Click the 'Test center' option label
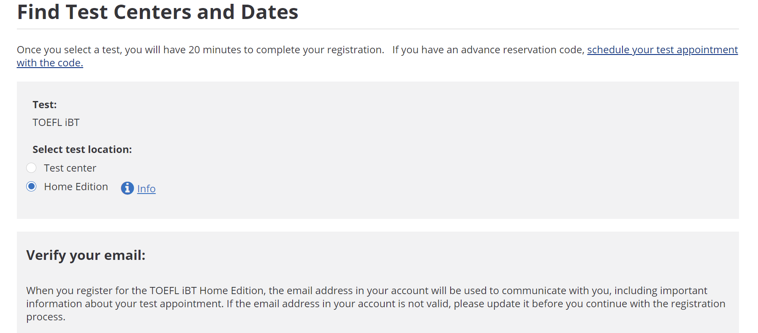The image size is (758, 333). (x=70, y=168)
